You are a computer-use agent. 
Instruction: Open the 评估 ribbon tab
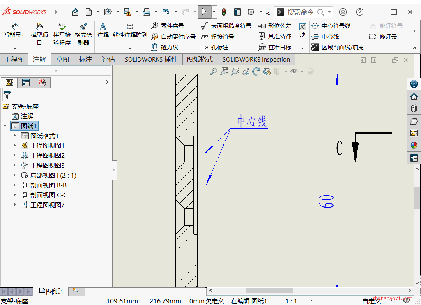pos(108,59)
